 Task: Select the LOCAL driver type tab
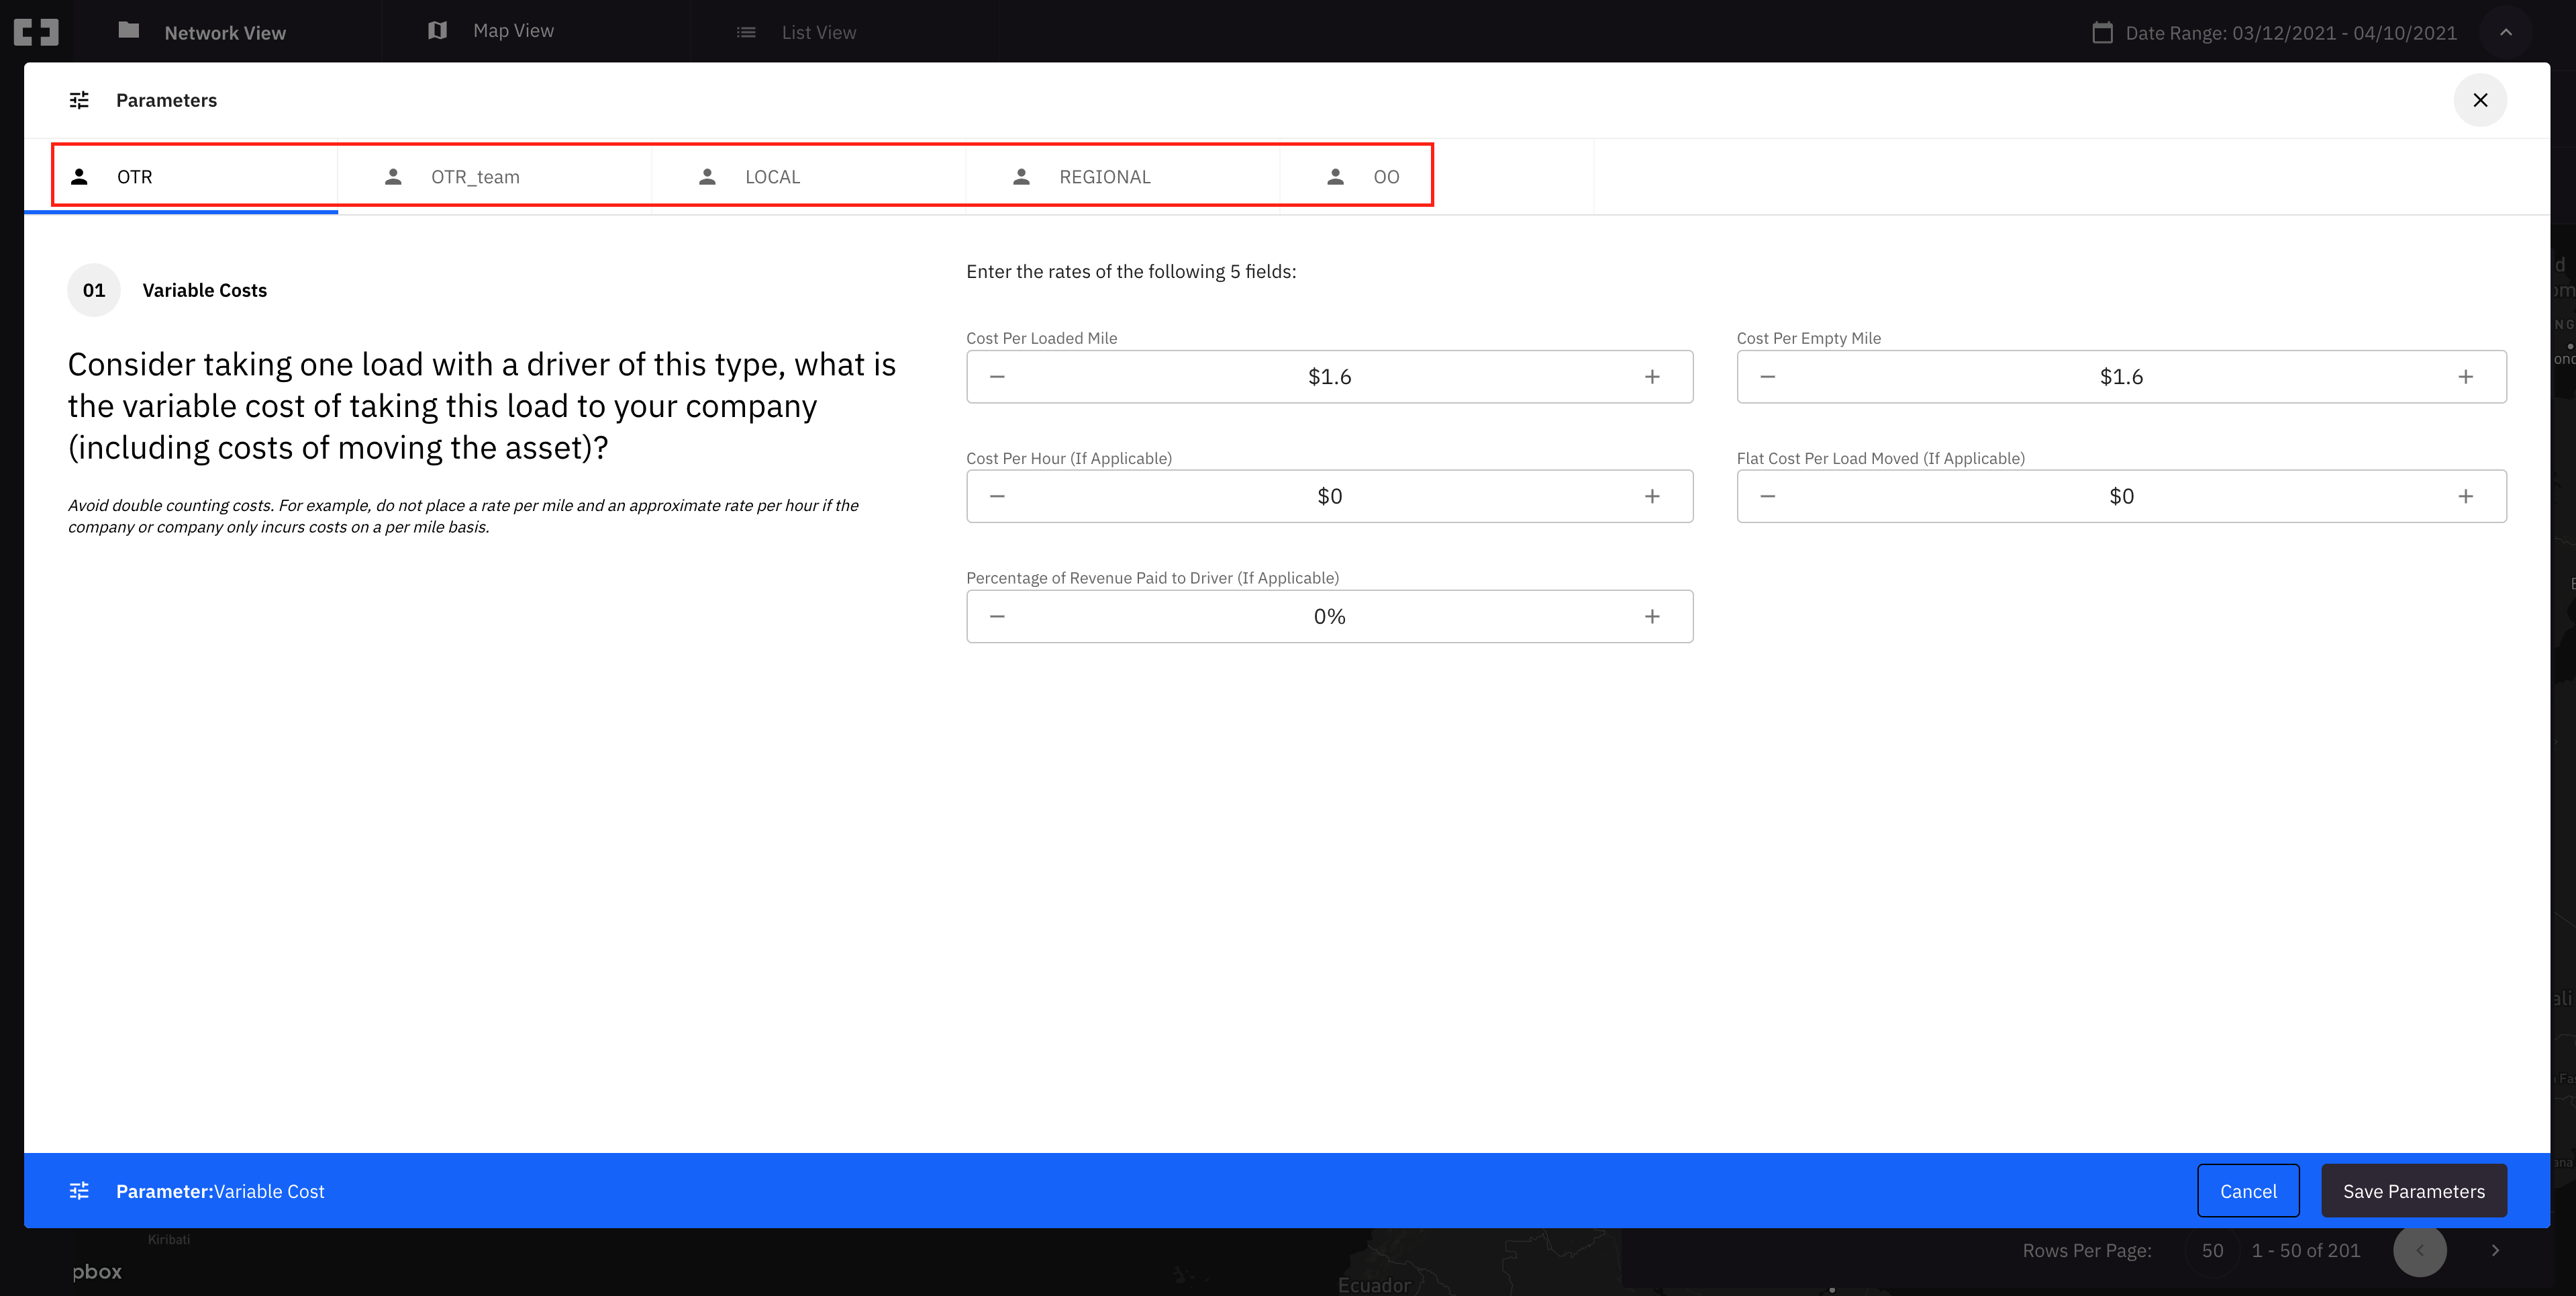(x=771, y=177)
